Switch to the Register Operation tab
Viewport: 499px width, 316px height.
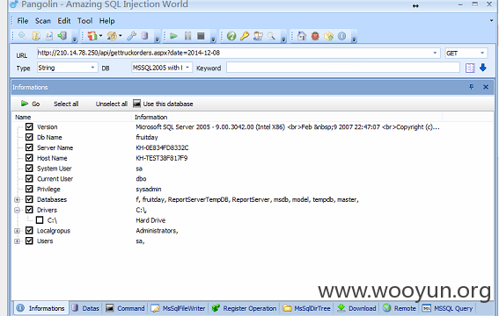(245, 308)
